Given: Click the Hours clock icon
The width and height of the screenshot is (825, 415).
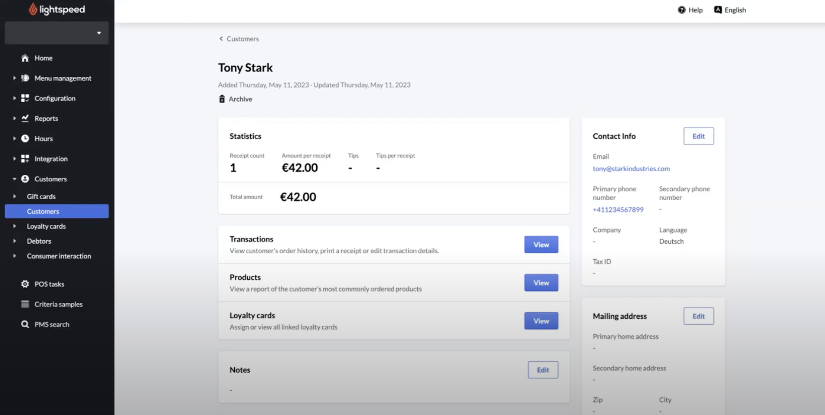Looking at the screenshot, I should (25, 138).
